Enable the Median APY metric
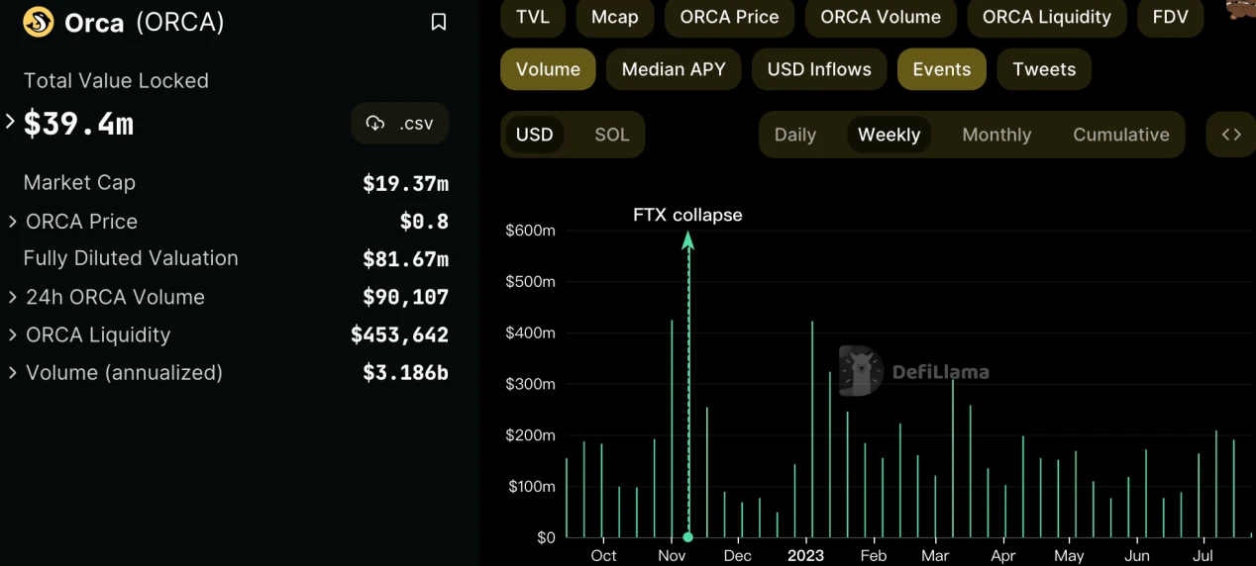 pyautogui.click(x=674, y=69)
